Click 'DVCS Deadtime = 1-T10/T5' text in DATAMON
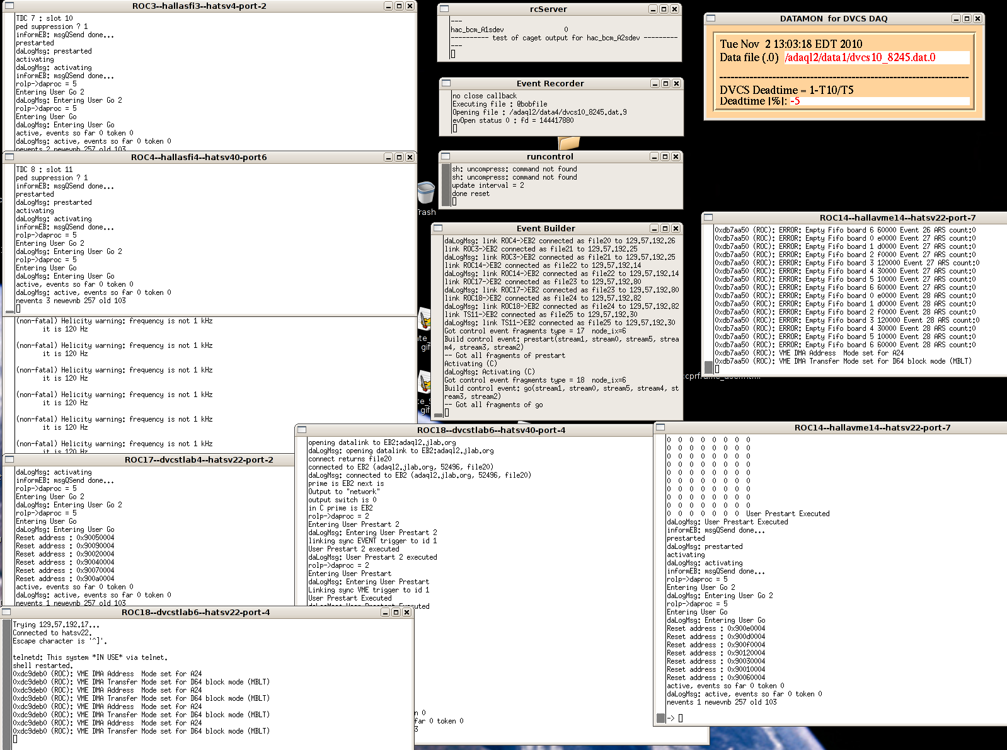The width and height of the screenshot is (1007, 750). (x=786, y=89)
